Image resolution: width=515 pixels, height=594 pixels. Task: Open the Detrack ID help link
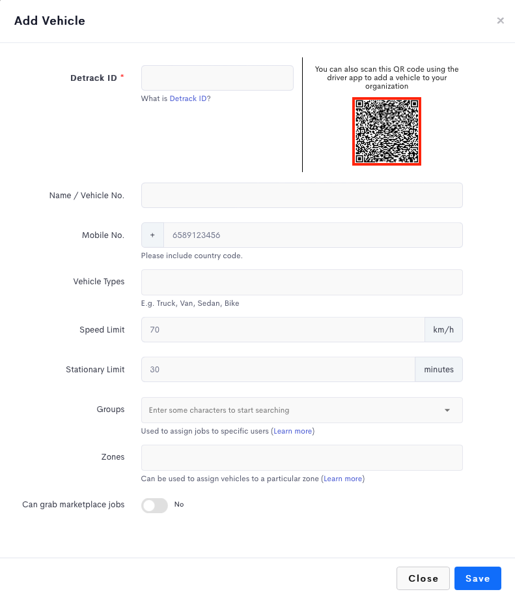coord(188,98)
